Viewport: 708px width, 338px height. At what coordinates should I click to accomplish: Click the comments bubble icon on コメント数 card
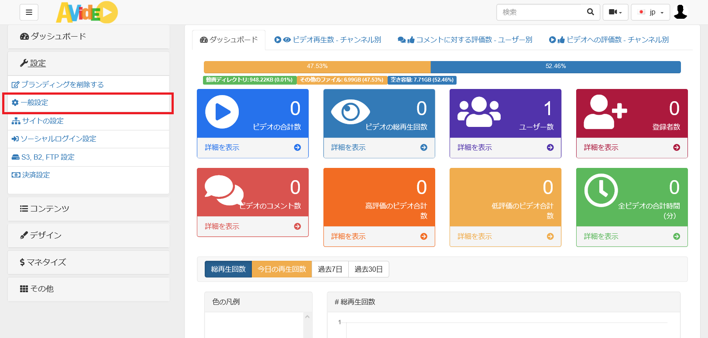click(224, 190)
